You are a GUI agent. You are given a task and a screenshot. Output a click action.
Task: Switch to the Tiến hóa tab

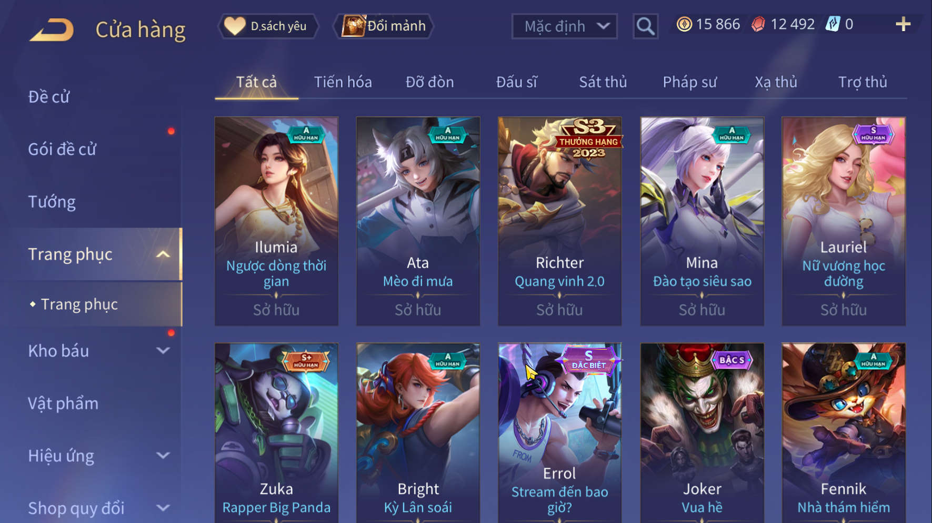pos(343,82)
